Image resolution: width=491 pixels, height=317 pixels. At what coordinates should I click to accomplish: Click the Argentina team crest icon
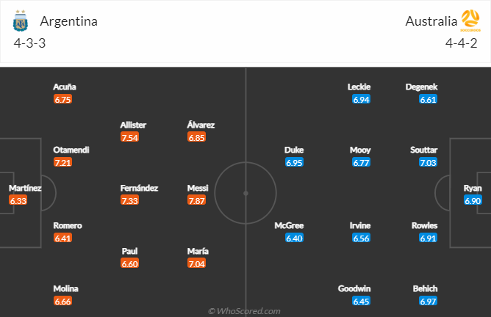coord(21,21)
